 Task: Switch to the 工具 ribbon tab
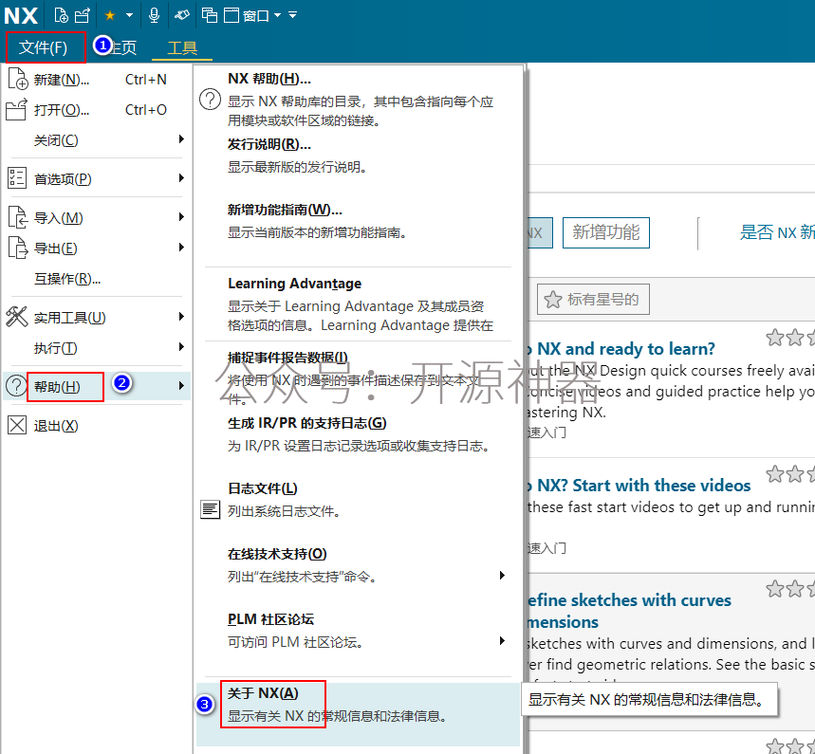tap(182, 47)
